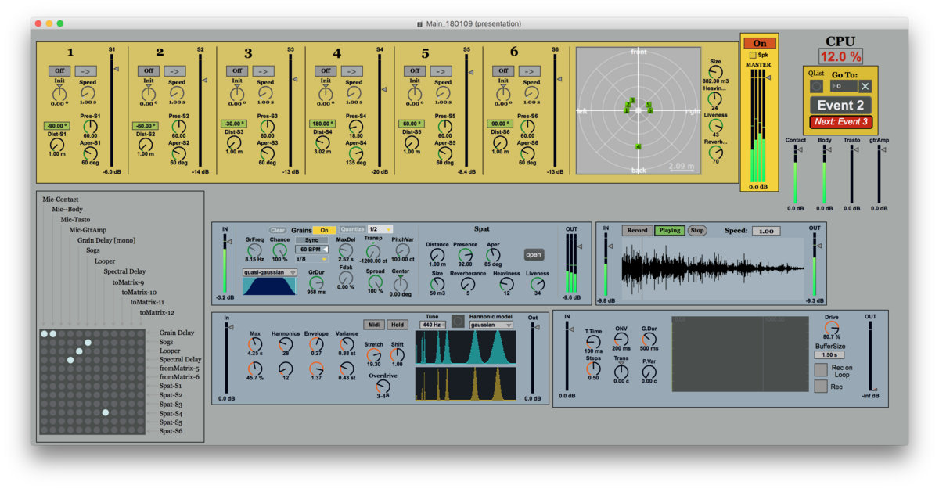Click the GrFreq knob in Grains

click(x=254, y=249)
